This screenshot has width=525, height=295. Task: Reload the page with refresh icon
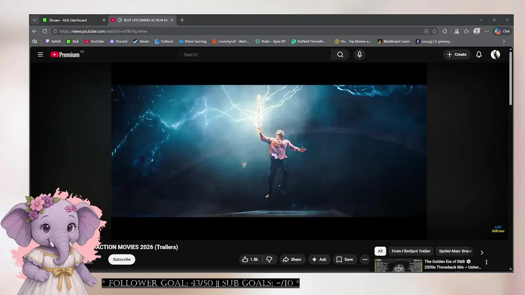click(x=45, y=31)
